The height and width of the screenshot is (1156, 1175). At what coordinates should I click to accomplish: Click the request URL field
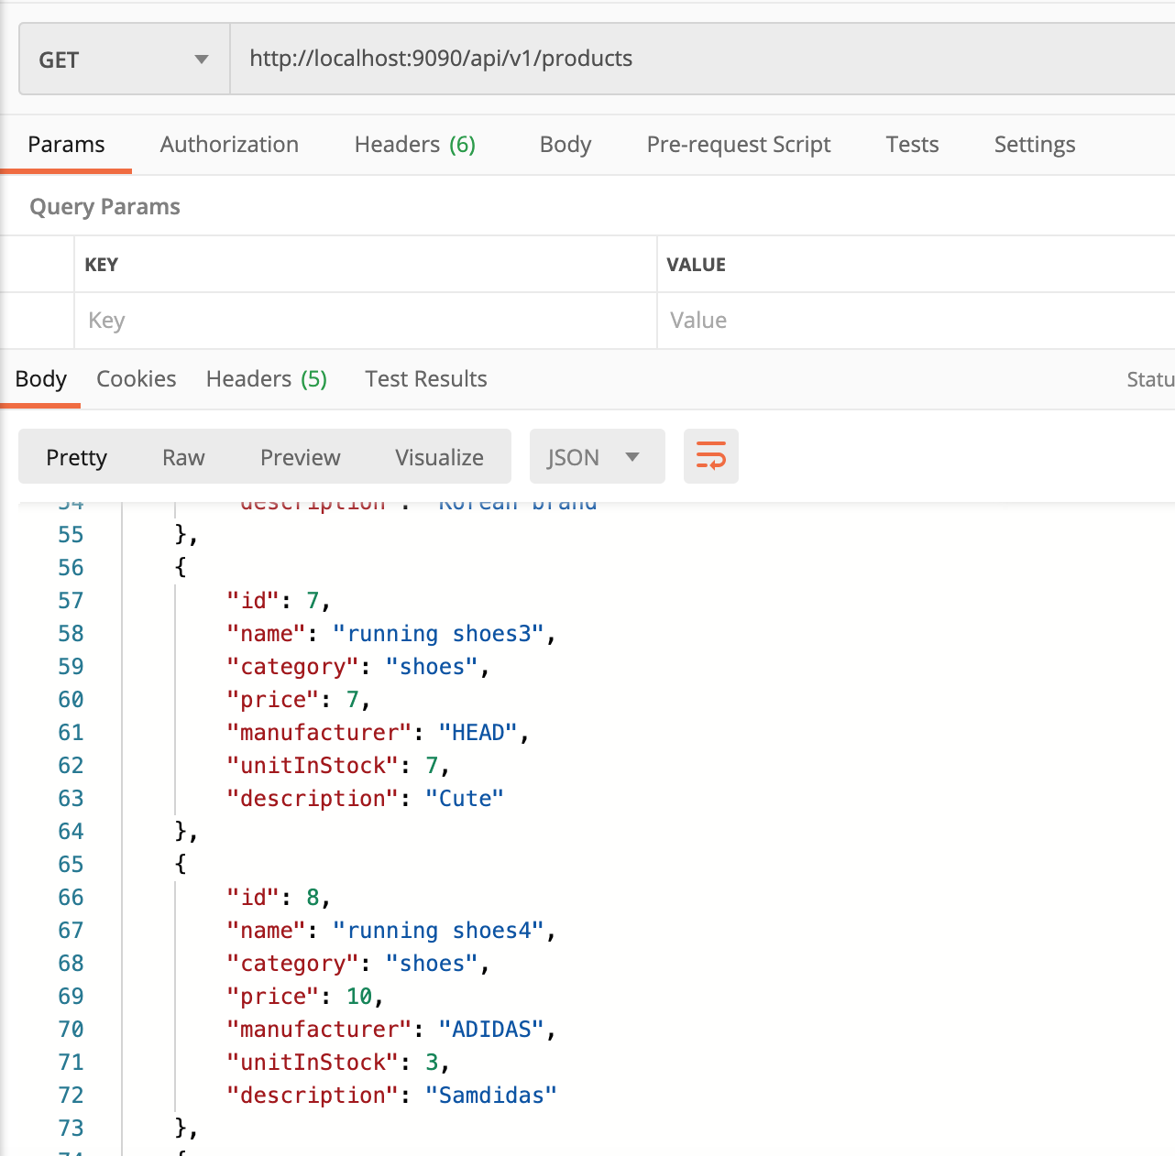(x=702, y=59)
